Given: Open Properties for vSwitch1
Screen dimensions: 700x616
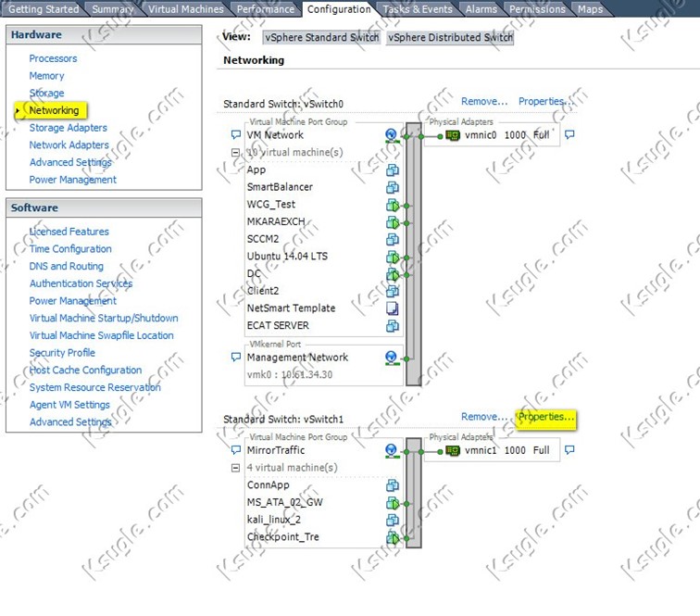Looking at the screenshot, I should pos(545,417).
